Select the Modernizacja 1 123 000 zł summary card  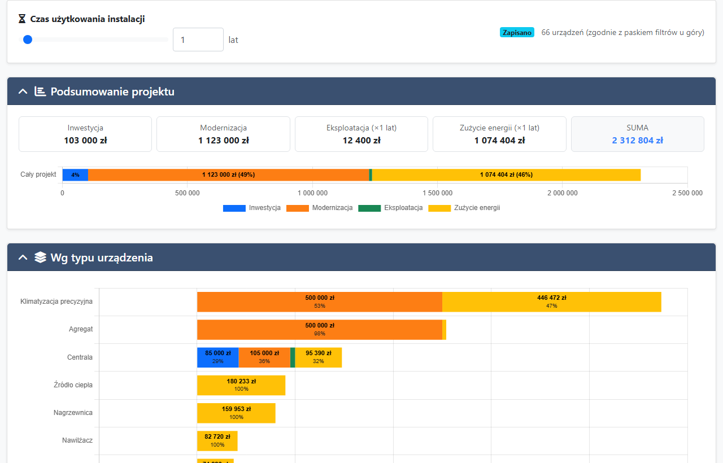223,134
